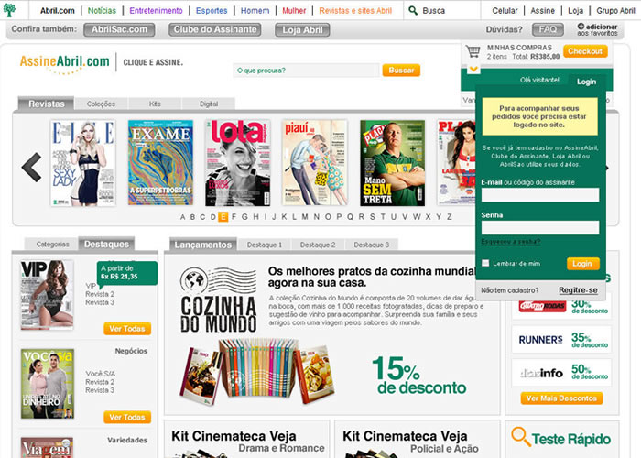Toggle the Lembrar de mim checkbox

click(485, 263)
